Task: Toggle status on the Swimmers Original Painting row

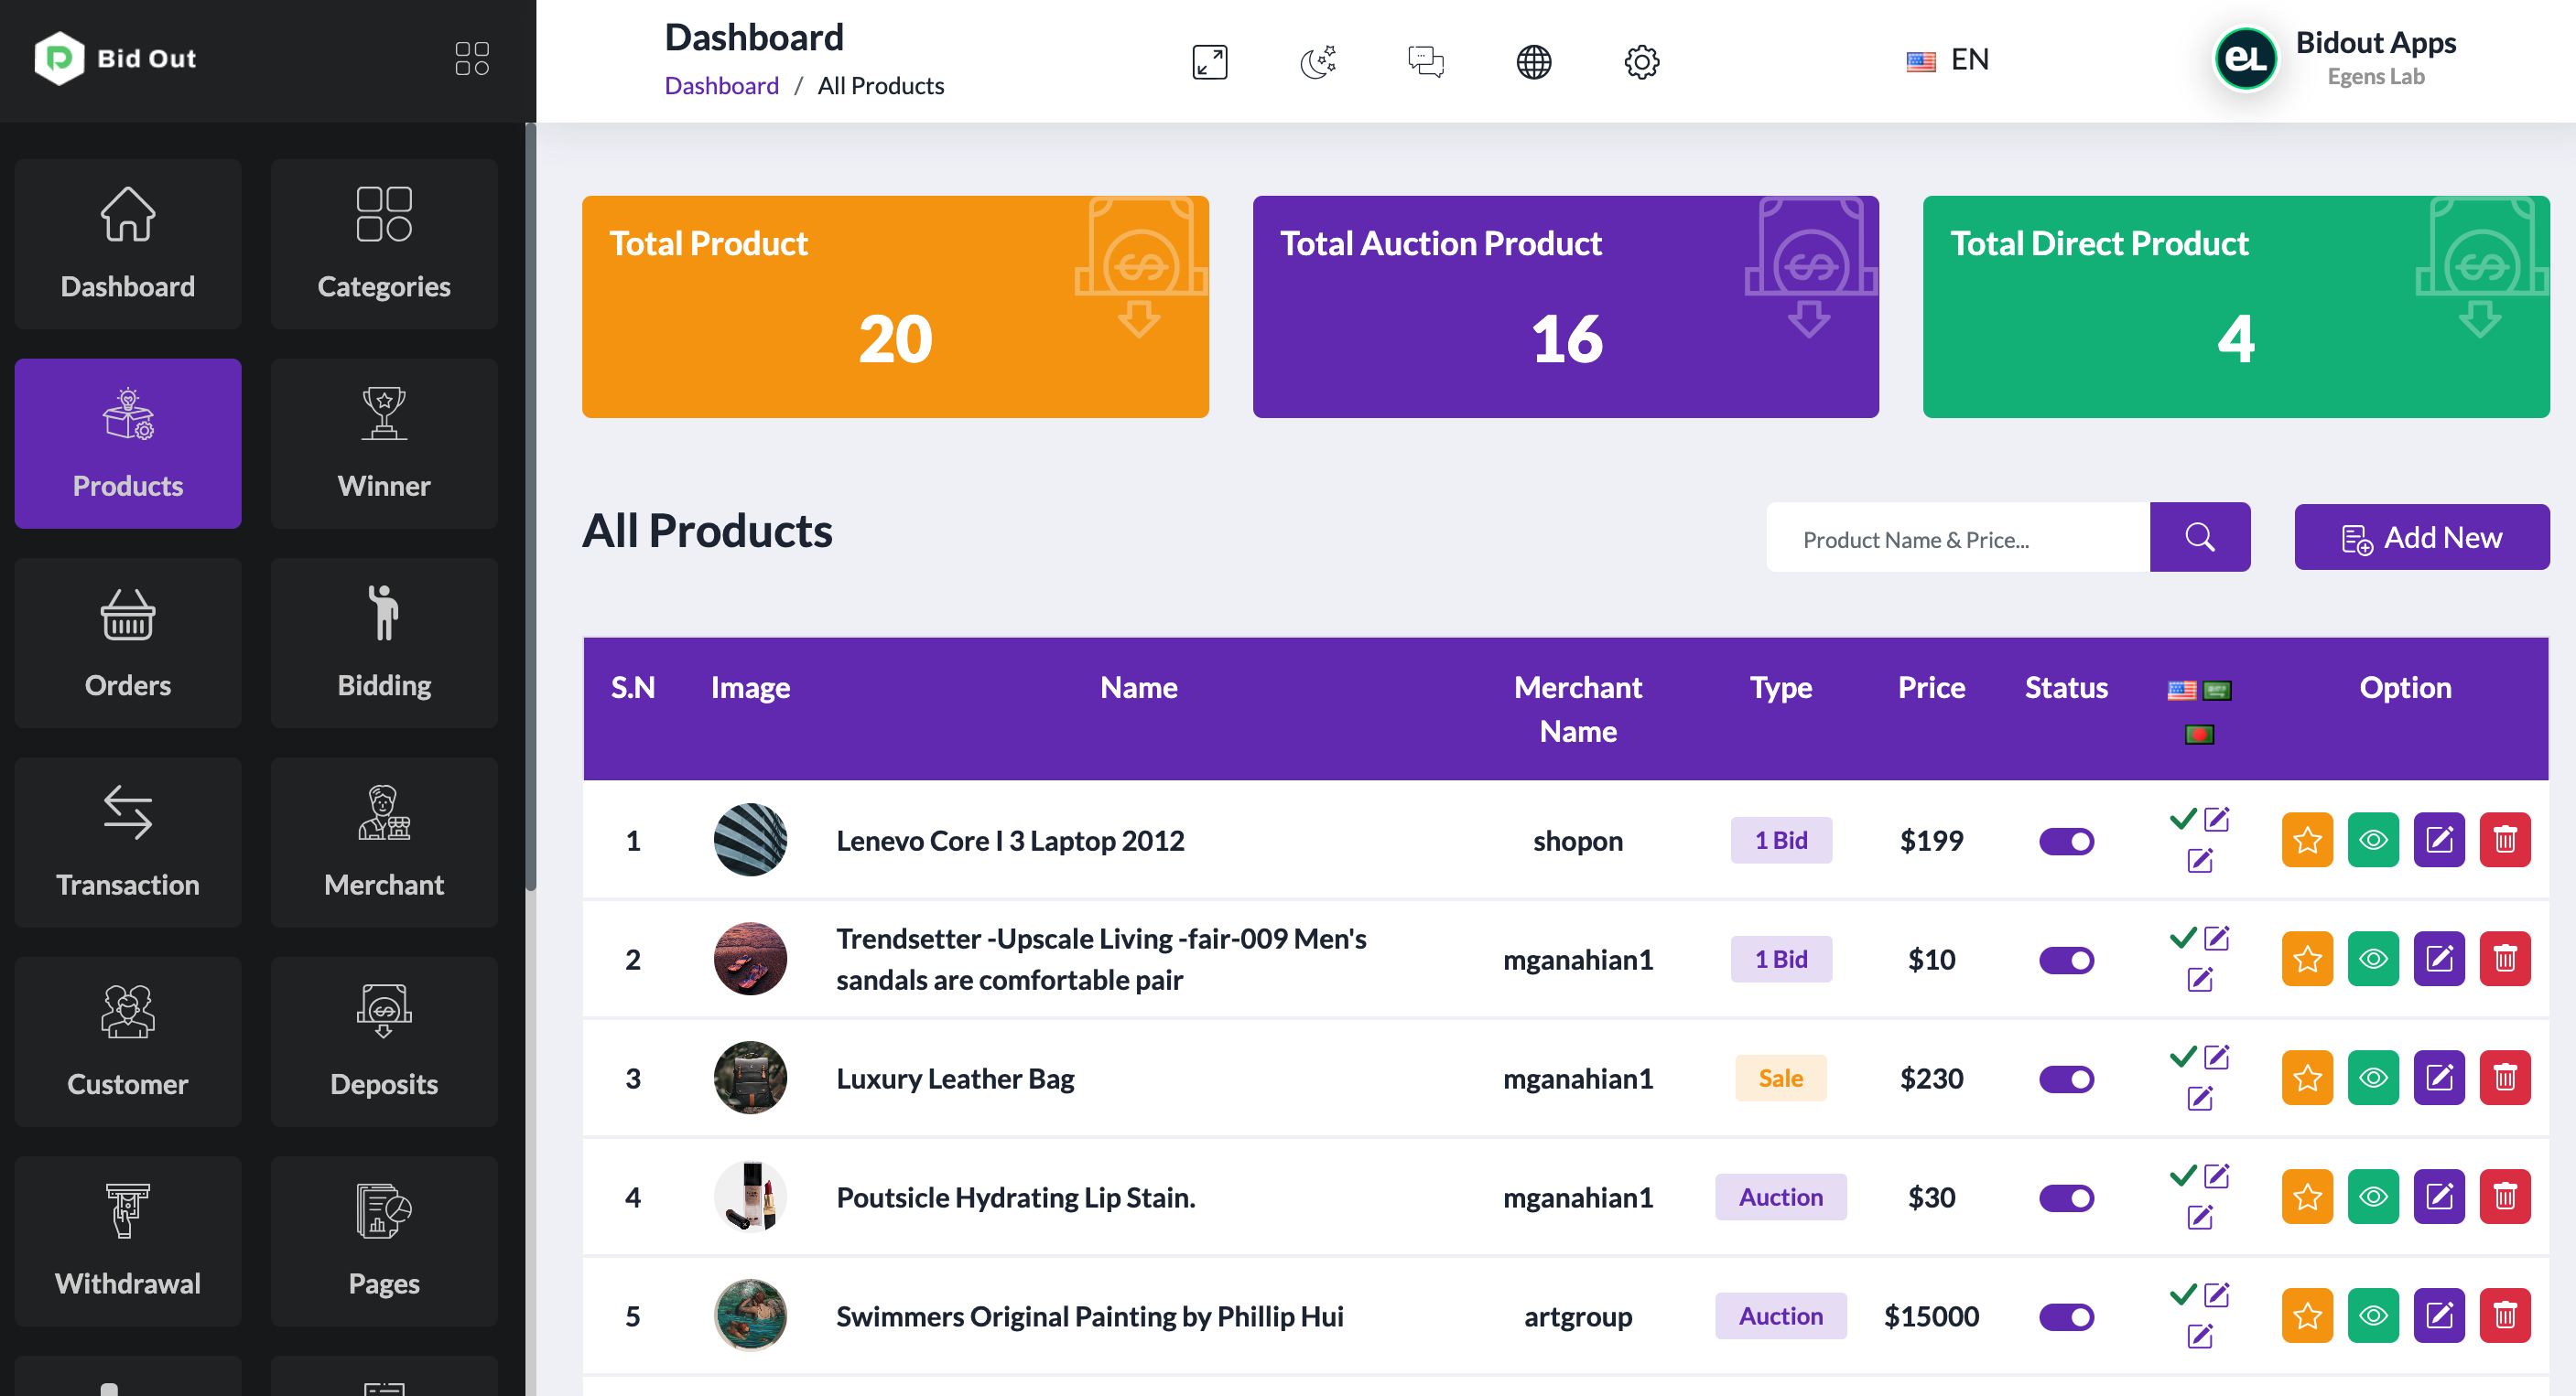Action: pos(2066,1316)
